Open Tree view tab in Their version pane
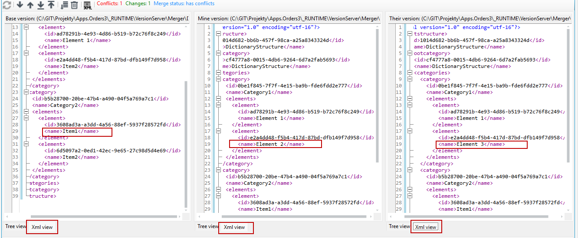 [399, 226]
